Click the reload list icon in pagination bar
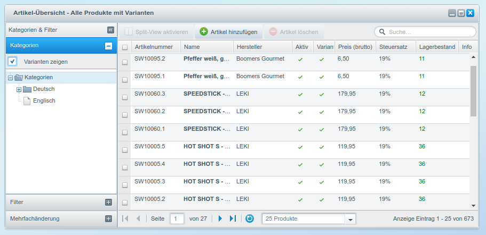 pyautogui.click(x=250, y=219)
